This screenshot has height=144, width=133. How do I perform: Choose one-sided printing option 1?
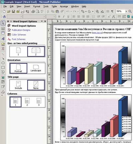pyautogui.click(x=18, y=51)
